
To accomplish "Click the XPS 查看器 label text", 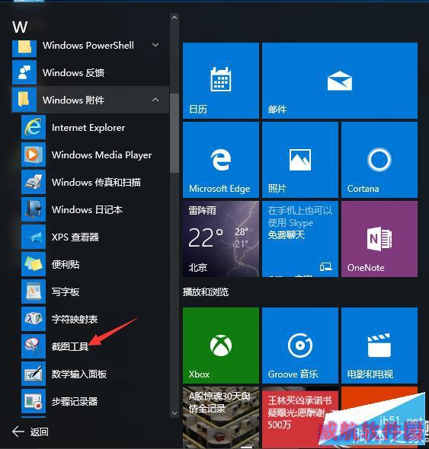I will coord(75,237).
